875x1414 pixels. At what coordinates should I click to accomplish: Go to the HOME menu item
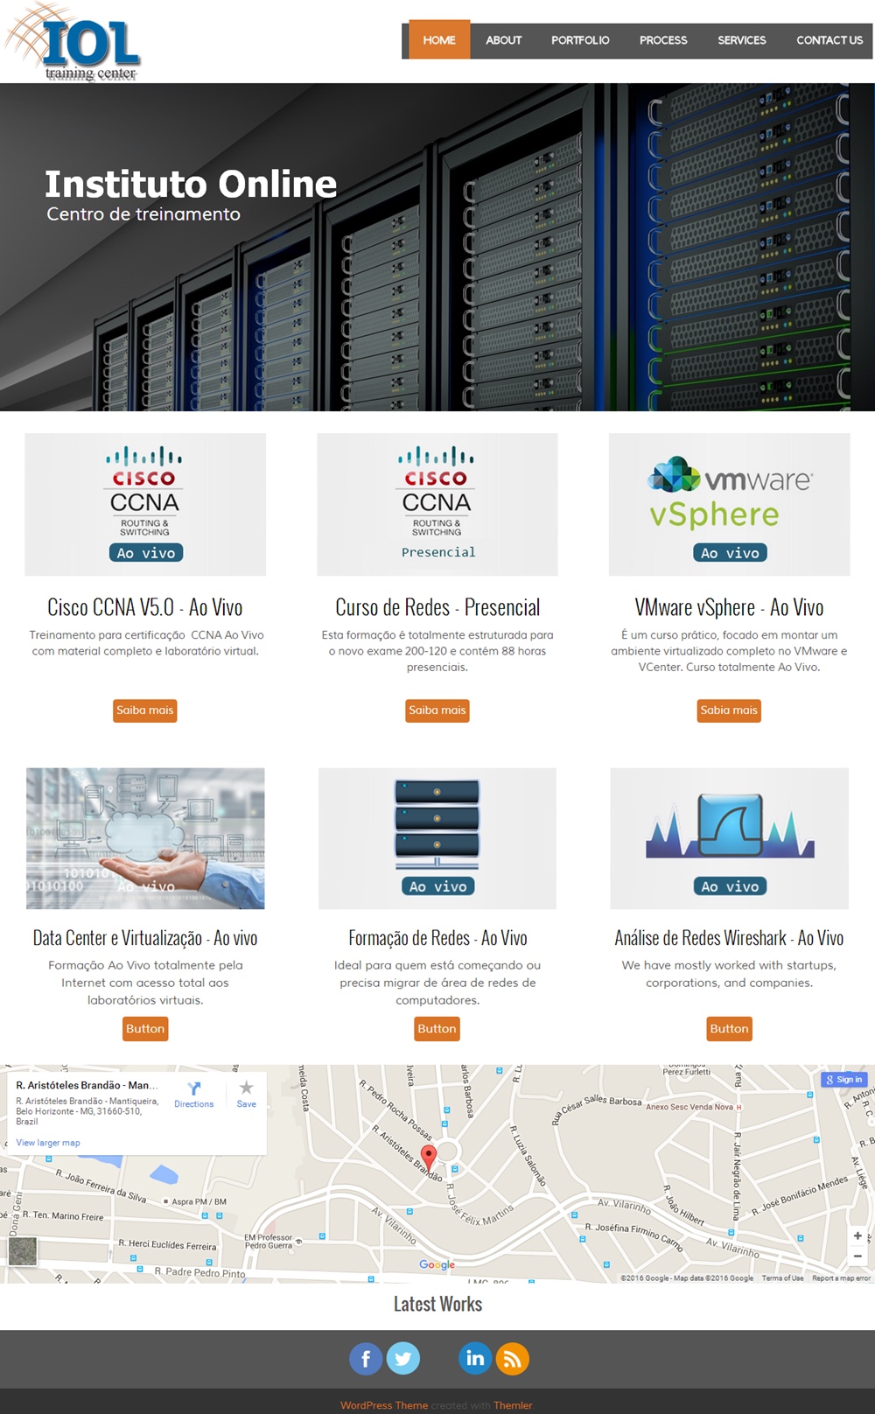pos(439,40)
